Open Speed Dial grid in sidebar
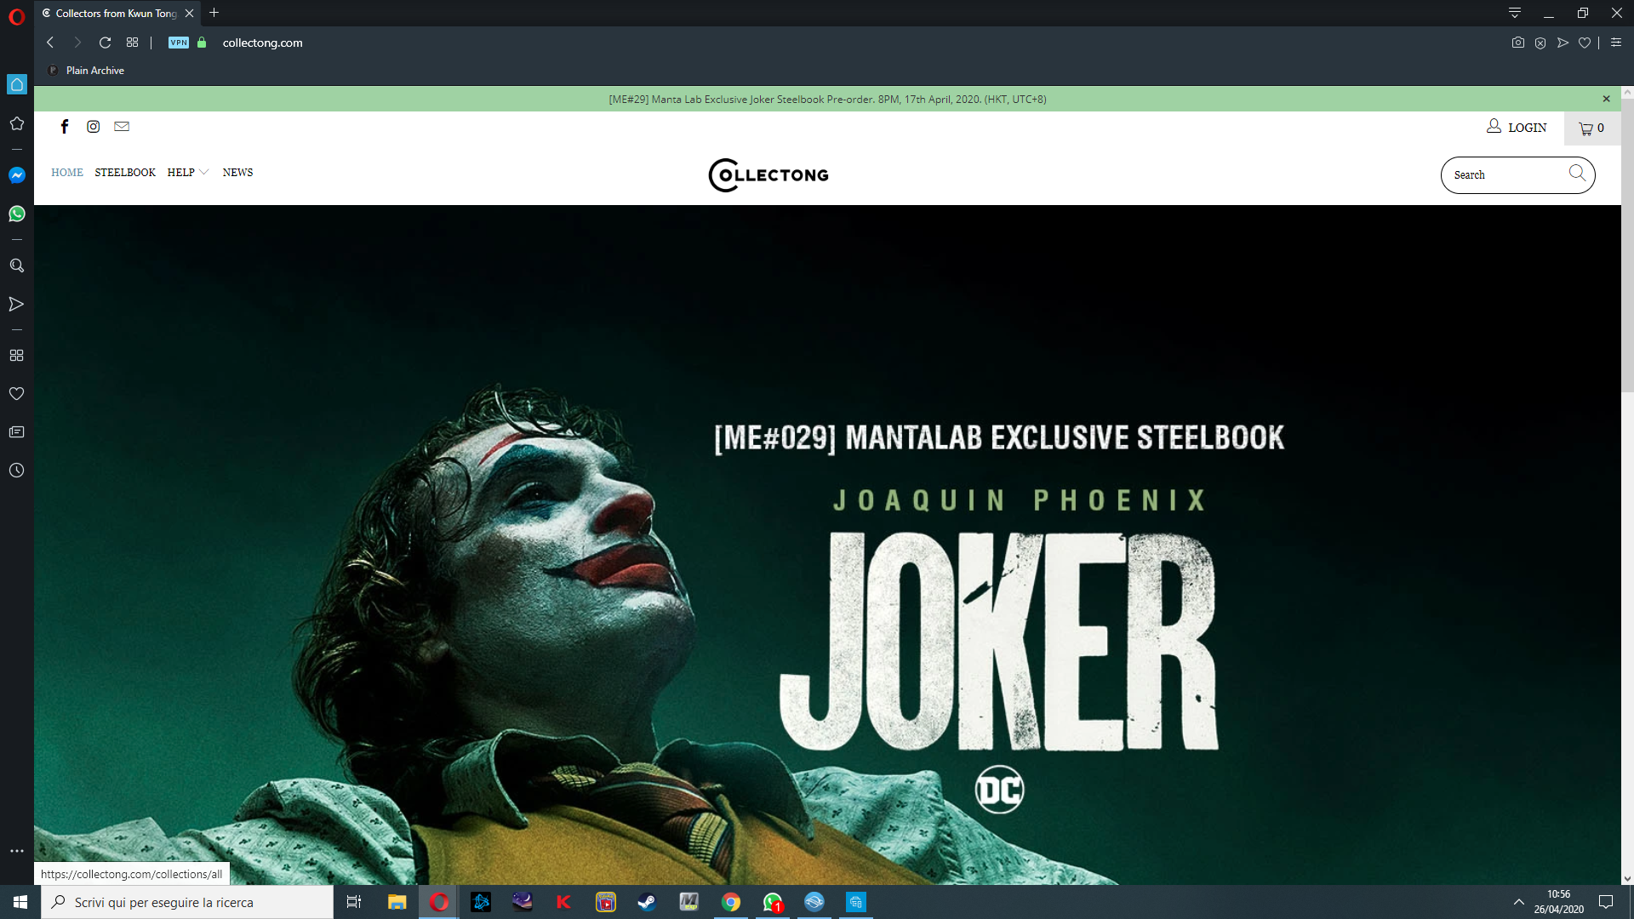The height and width of the screenshot is (919, 1634). point(16,356)
